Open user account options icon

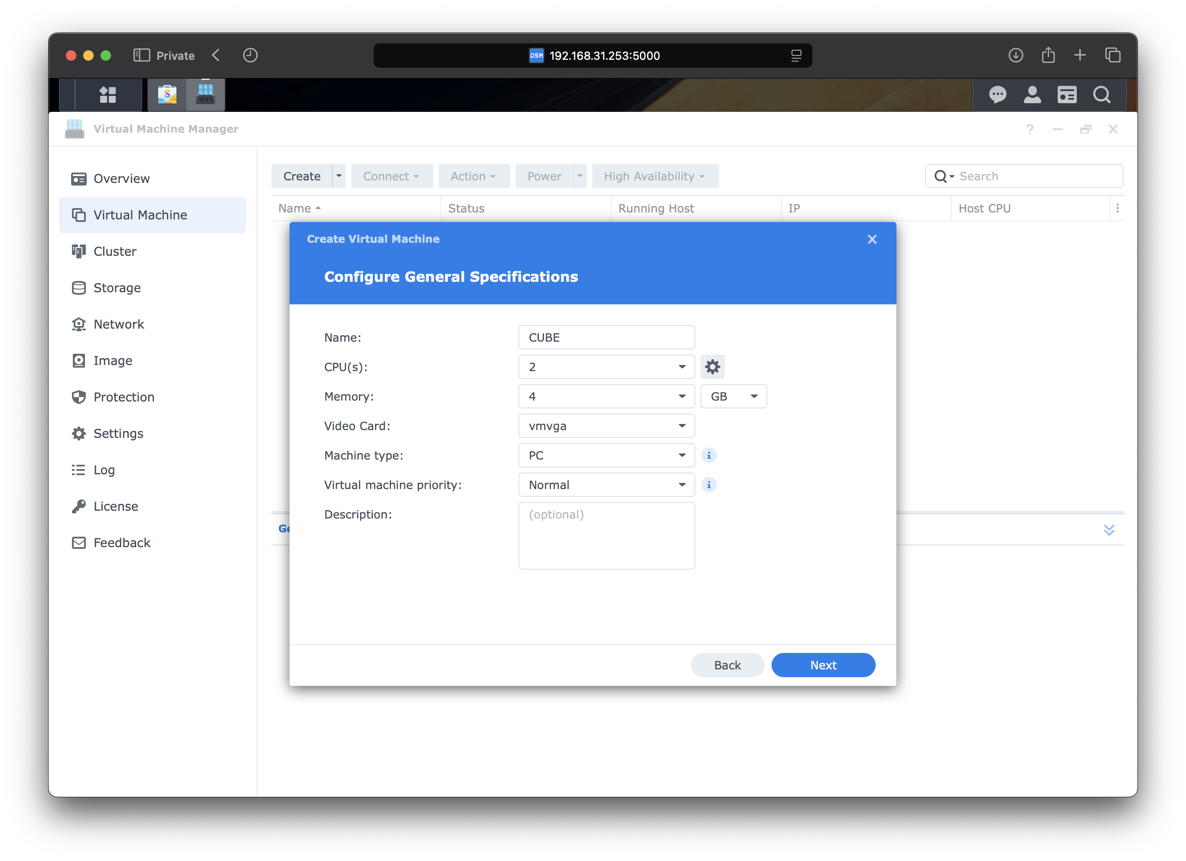click(x=1032, y=95)
